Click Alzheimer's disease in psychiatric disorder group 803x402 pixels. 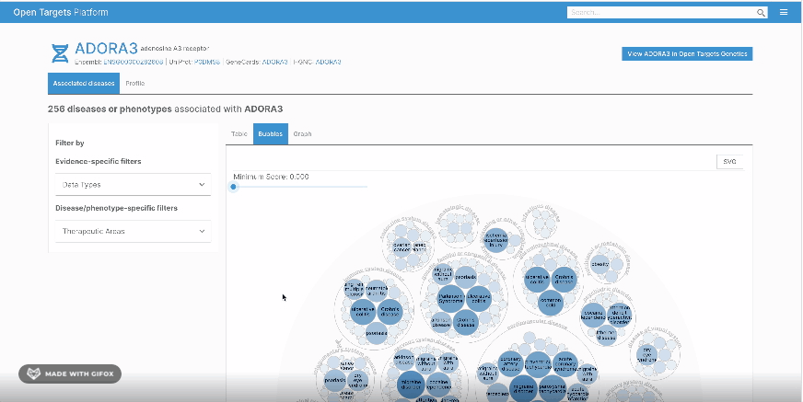606,335
